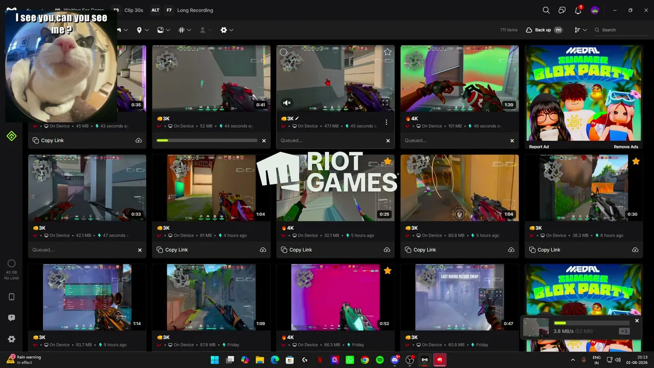Screen dimensions: 654x368
Task: Click Report Ad on the Blox Party ad
Action: coord(539,147)
